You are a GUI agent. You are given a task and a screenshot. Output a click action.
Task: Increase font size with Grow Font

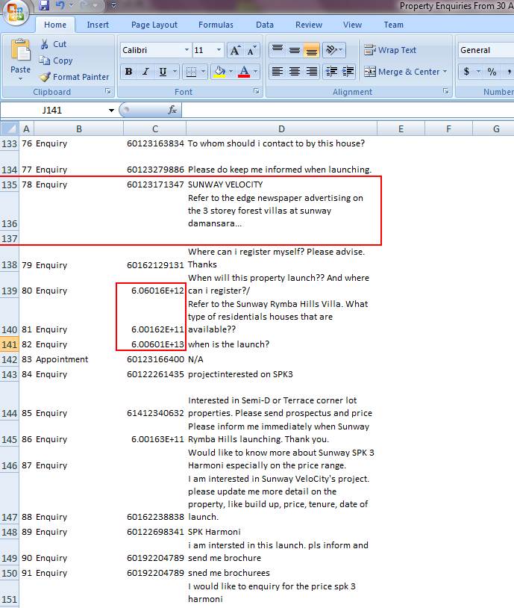(x=235, y=50)
